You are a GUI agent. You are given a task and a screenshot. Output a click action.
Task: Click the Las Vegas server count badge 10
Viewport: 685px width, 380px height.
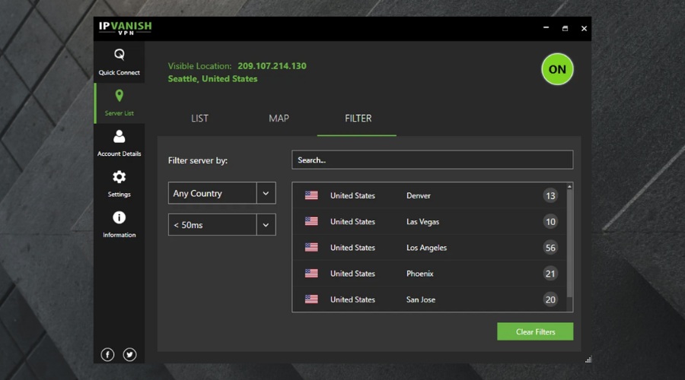point(550,222)
